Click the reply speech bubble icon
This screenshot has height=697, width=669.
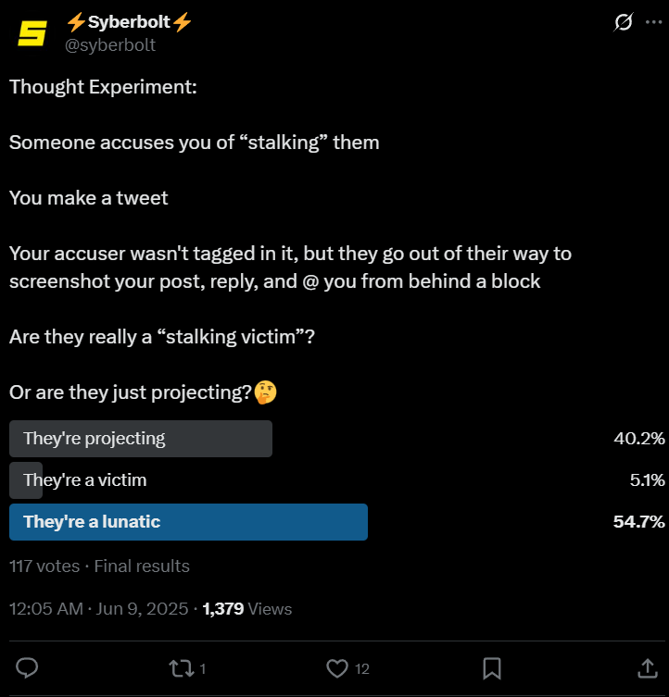pos(27,668)
